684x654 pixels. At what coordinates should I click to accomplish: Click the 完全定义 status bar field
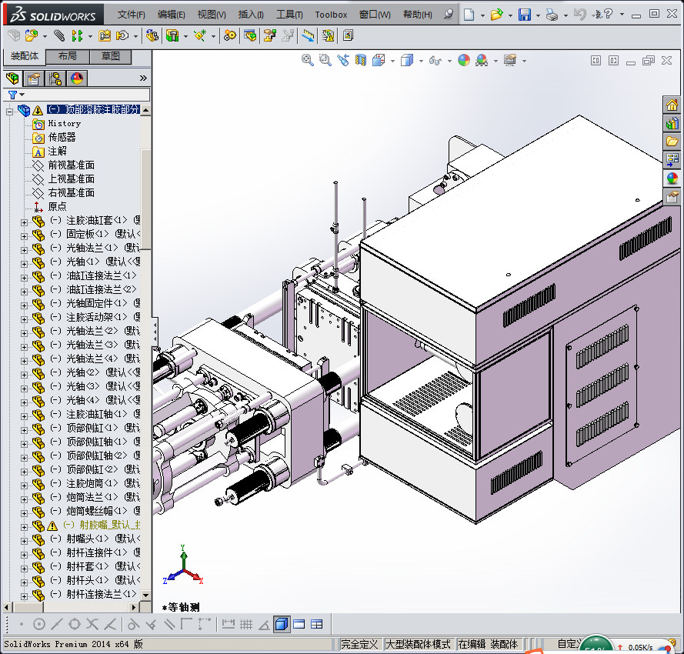[359, 644]
